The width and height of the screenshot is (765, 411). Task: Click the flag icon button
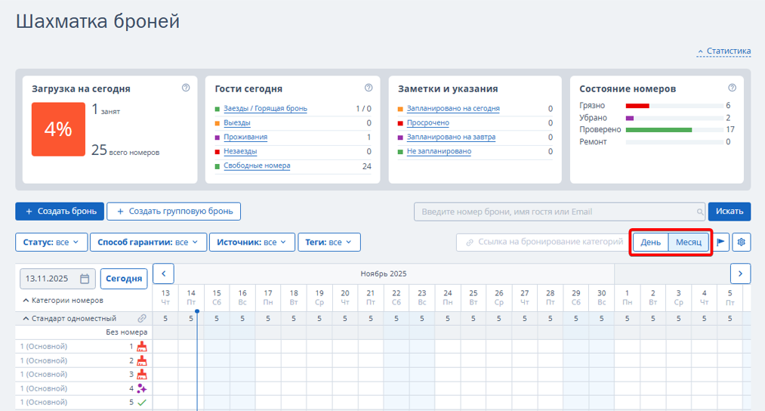coord(721,242)
